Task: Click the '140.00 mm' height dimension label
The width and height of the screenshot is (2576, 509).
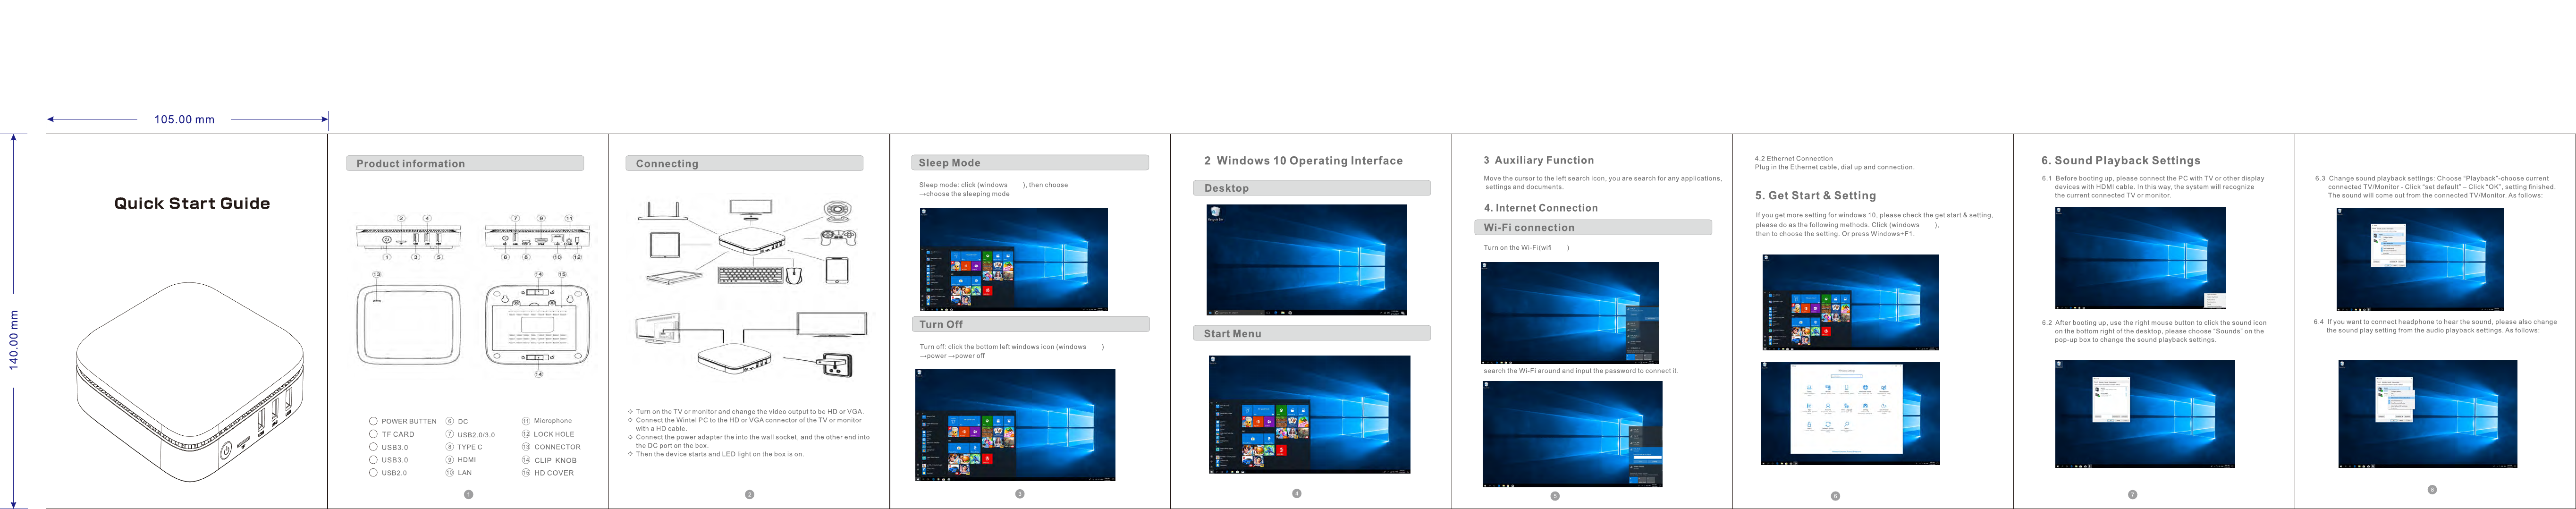Action: click(x=14, y=340)
